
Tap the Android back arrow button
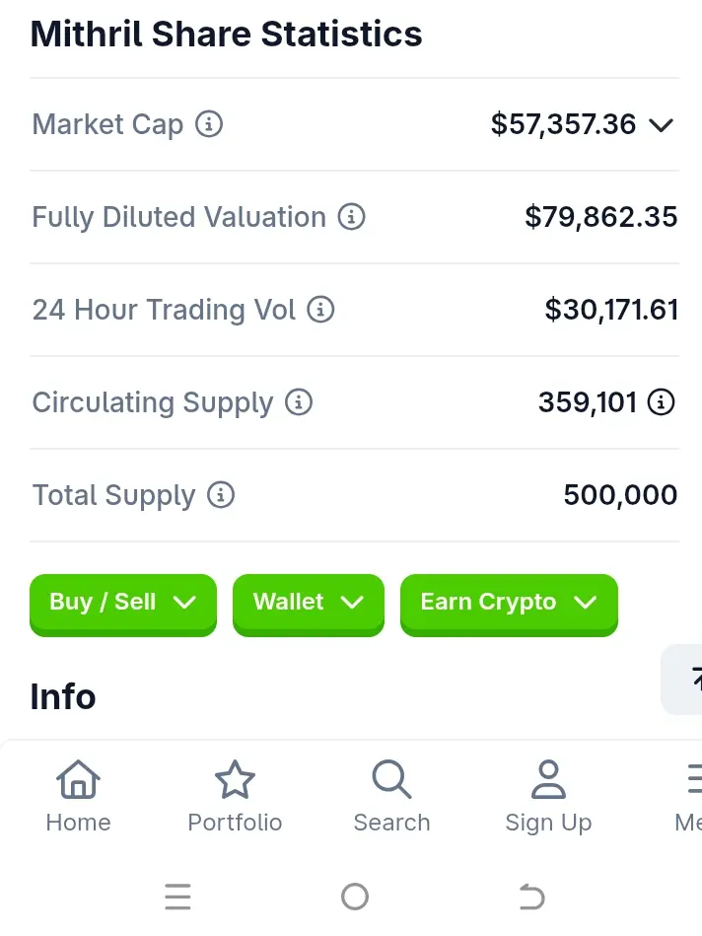pos(531,897)
